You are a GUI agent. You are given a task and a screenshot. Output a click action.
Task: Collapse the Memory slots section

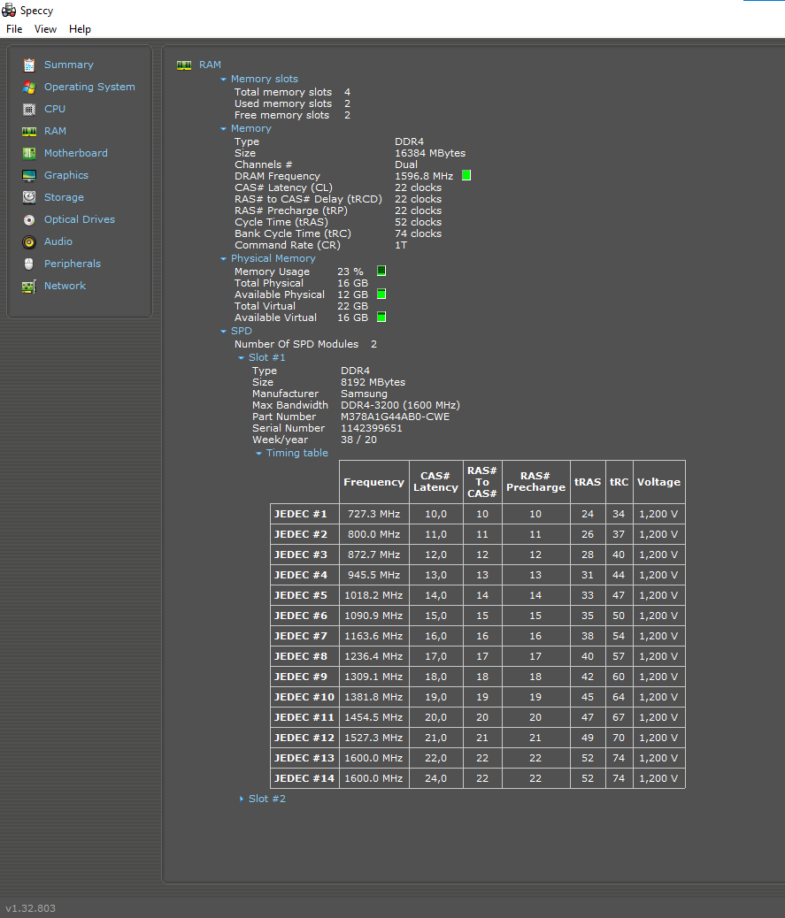click(x=223, y=79)
